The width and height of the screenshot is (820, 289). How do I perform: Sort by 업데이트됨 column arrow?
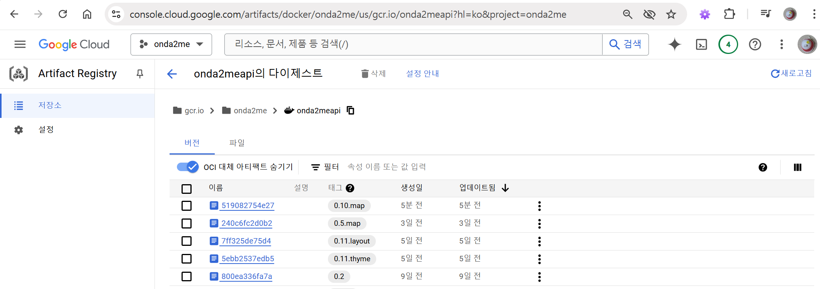(x=505, y=188)
